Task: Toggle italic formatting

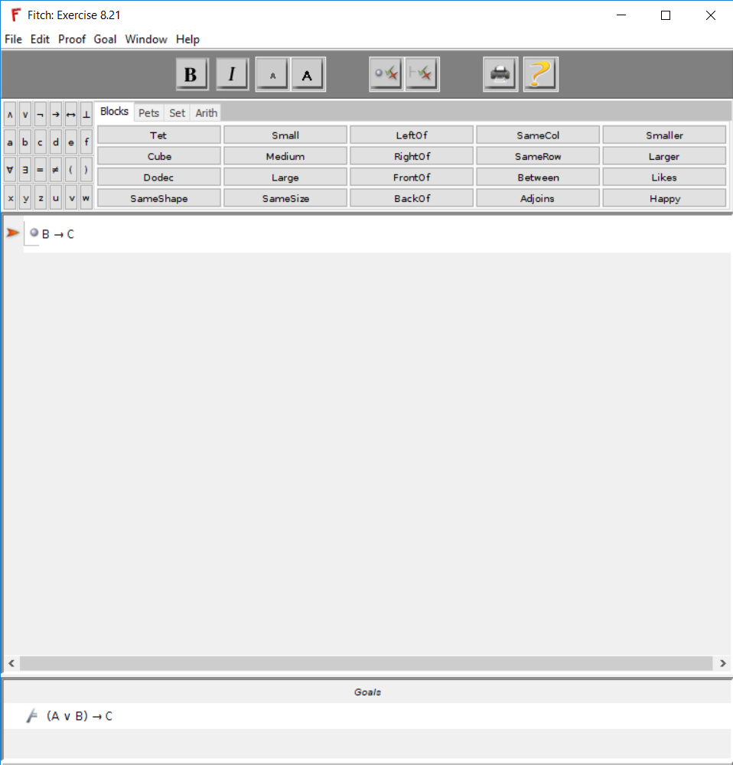Action: pos(232,73)
